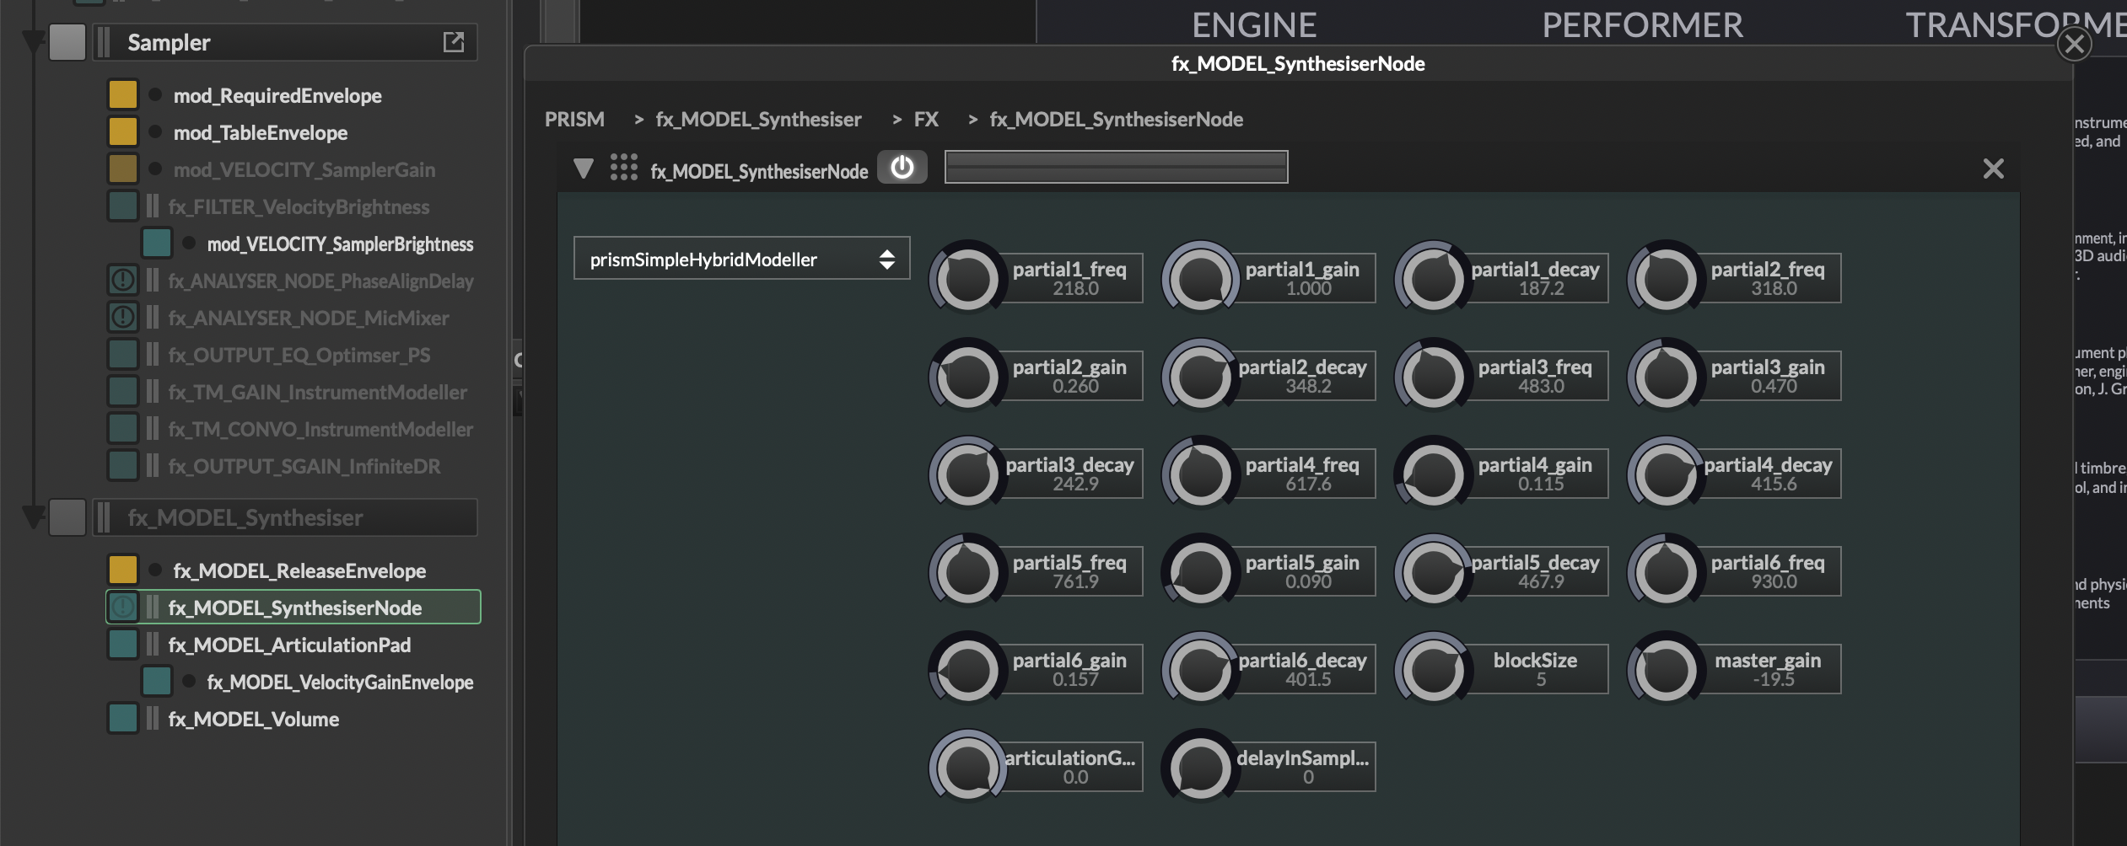
Task: Click FX breadcrumb link
Action: point(925,120)
